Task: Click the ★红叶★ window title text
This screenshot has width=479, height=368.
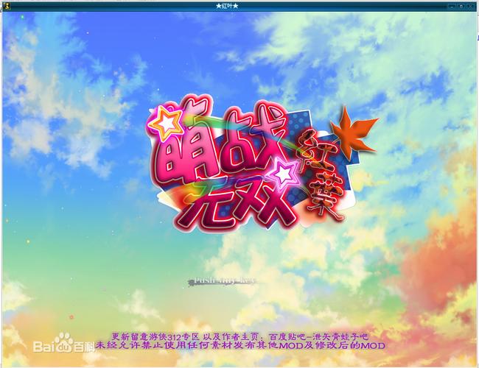Action: [x=239, y=5]
